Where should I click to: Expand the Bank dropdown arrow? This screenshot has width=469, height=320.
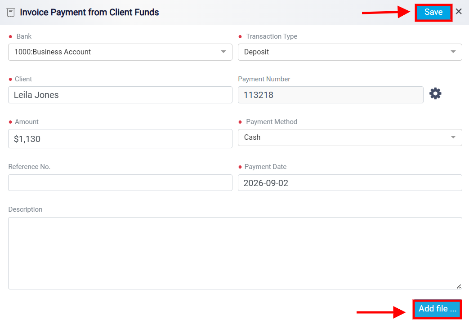(223, 52)
